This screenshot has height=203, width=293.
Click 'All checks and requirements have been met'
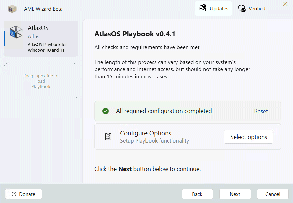pos(147,47)
